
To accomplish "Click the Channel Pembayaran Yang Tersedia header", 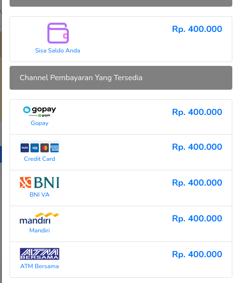I will (121, 78).
